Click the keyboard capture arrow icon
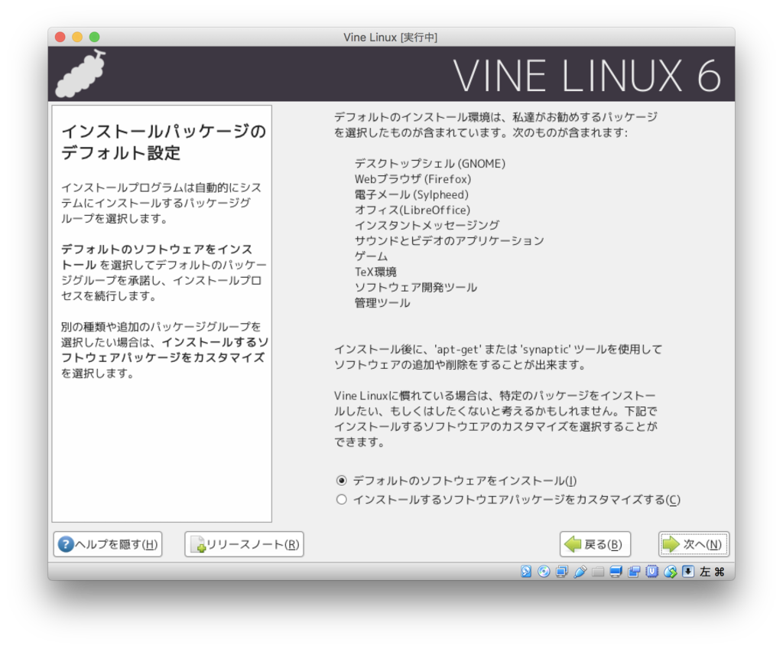Screen dimensions: 783x649 [x=688, y=572]
